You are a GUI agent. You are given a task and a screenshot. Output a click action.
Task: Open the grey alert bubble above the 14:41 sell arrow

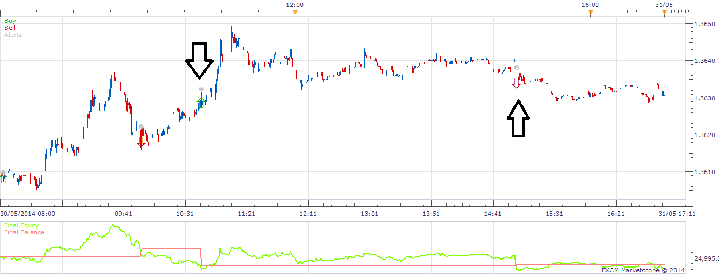coord(517,67)
